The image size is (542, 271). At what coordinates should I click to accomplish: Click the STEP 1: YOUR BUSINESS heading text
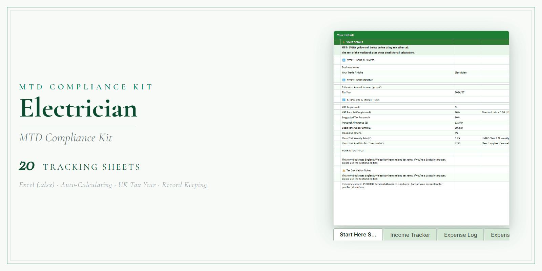[360, 60]
